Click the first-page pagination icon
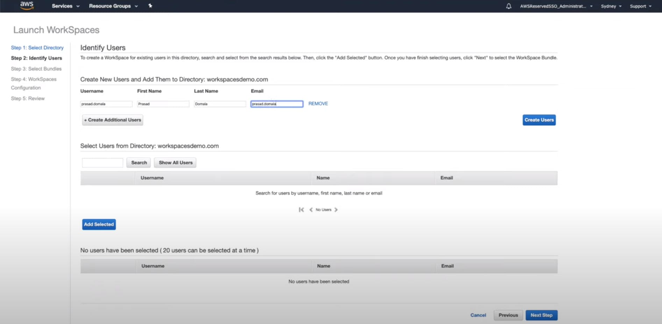 pos(301,209)
